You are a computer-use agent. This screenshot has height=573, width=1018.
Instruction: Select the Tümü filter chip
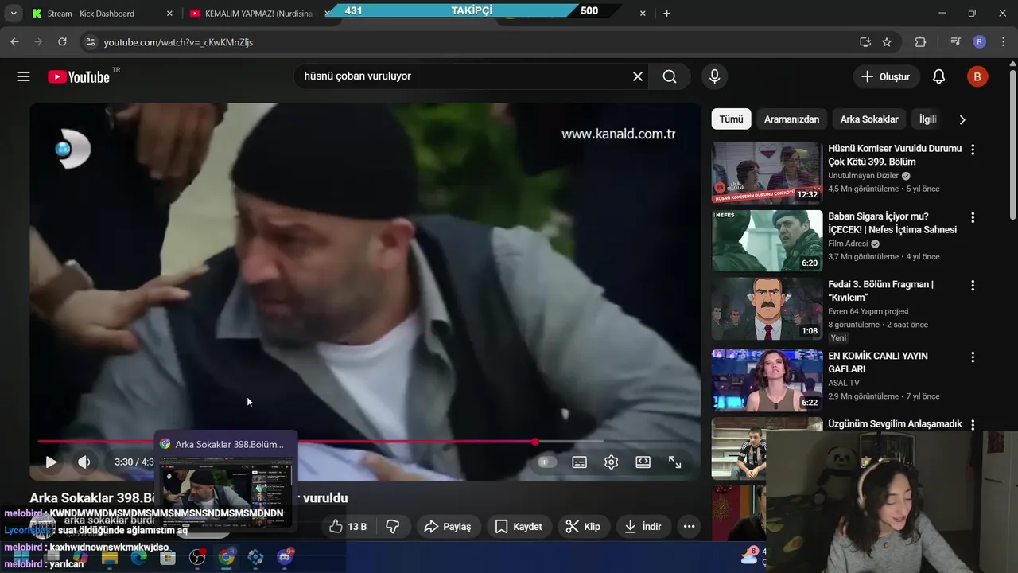(731, 119)
